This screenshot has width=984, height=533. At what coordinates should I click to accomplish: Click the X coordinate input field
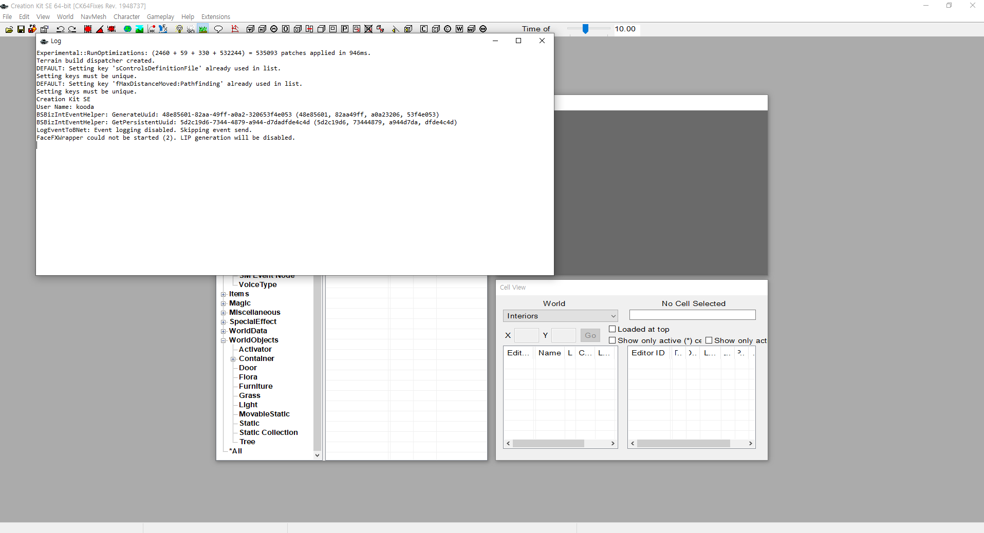(527, 335)
